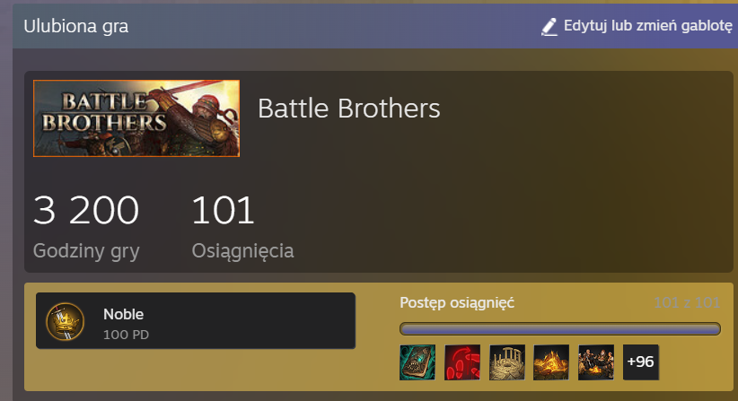The width and height of the screenshot is (738, 401).
Task: Open the Noble badge name
Action: click(123, 314)
